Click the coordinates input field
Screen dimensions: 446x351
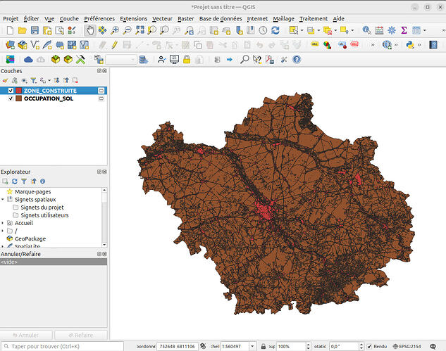tap(178, 346)
